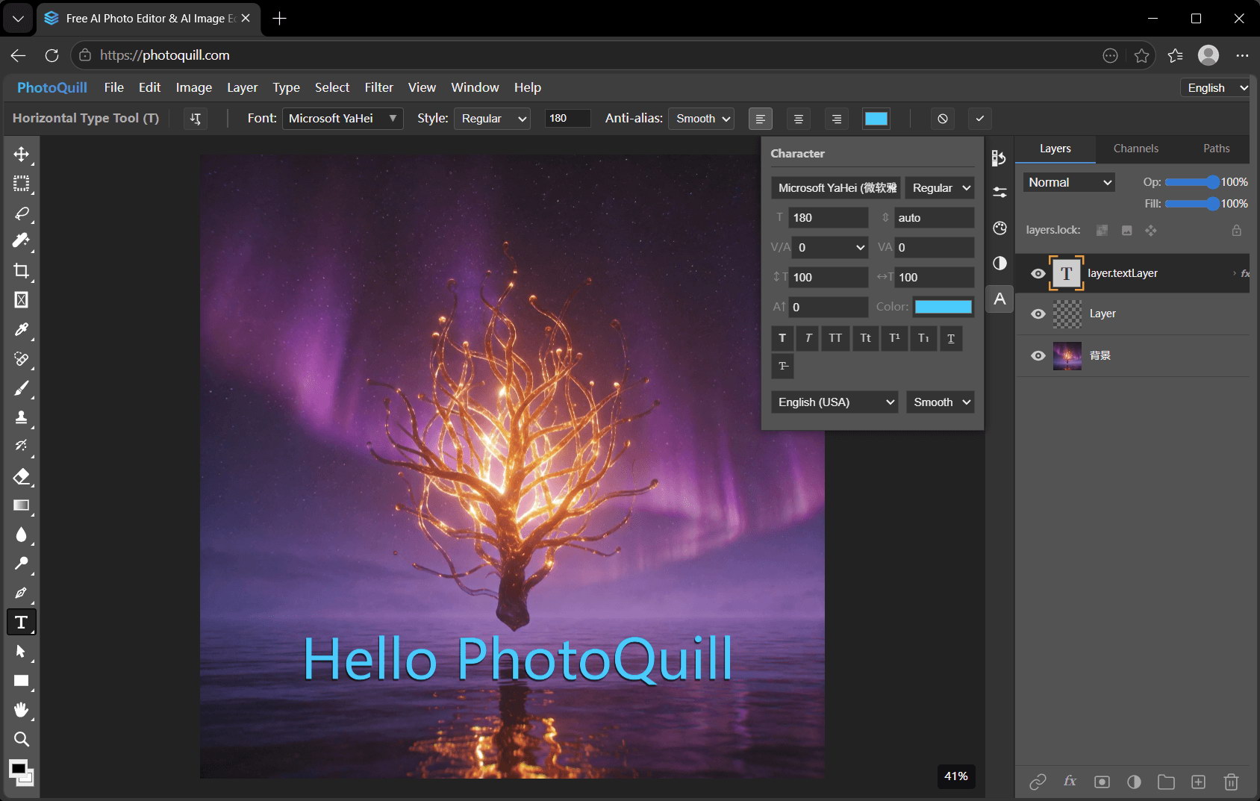Select the Rectangular Marquee tool
This screenshot has height=801, width=1260.
[21, 184]
